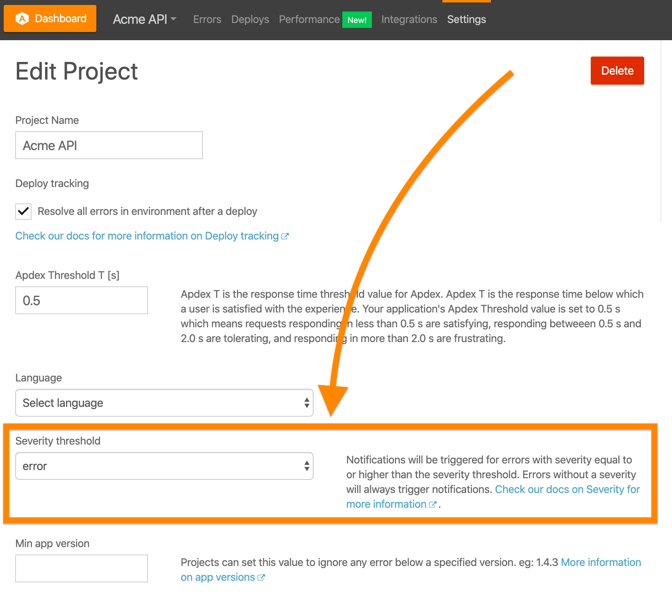The width and height of the screenshot is (672, 607).
Task: Focus the Apdex Threshold T input
Action: tap(82, 300)
